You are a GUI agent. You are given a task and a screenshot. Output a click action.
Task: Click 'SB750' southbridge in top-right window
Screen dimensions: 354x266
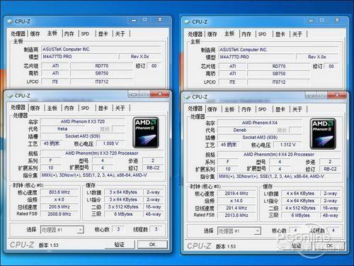tap(279, 74)
